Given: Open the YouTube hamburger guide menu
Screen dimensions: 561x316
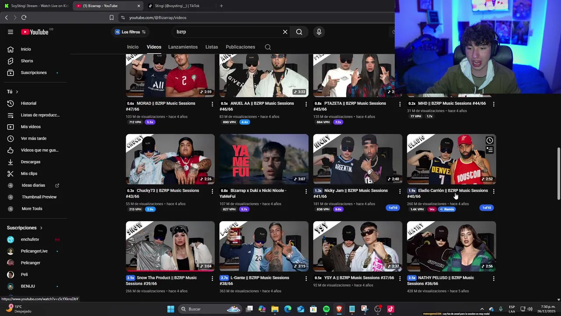Looking at the screenshot, I should click(x=11, y=32).
